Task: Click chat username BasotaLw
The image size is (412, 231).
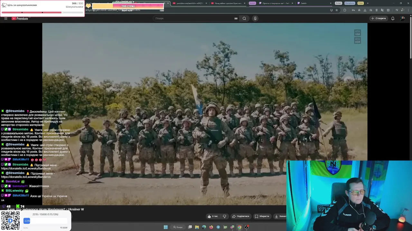Action: (x=13, y=182)
